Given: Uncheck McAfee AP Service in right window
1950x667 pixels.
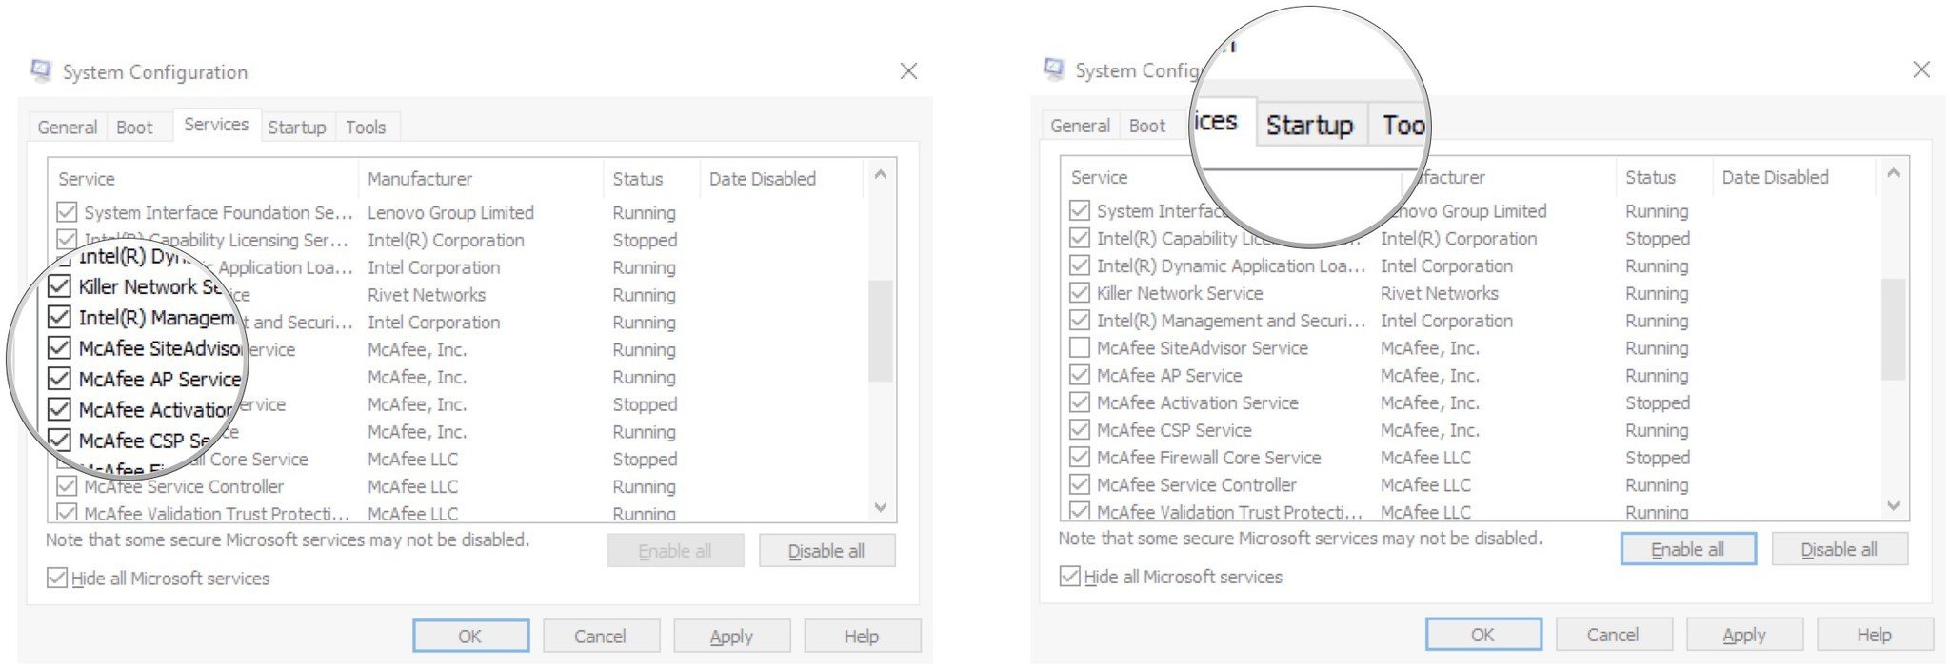Looking at the screenshot, I should 1080,375.
